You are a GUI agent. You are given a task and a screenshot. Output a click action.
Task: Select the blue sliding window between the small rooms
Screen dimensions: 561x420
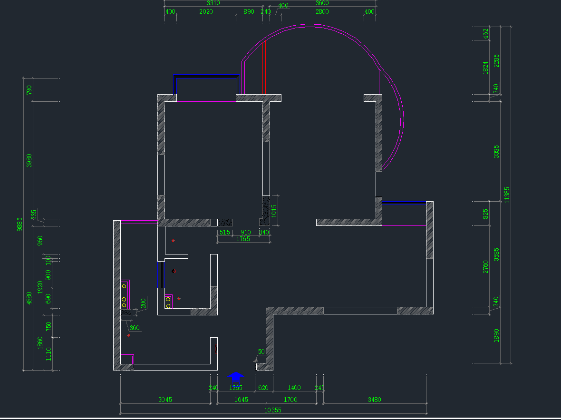[x=160, y=274]
